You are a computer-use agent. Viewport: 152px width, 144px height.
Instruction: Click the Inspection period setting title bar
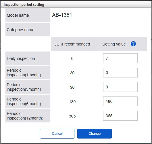76,5
